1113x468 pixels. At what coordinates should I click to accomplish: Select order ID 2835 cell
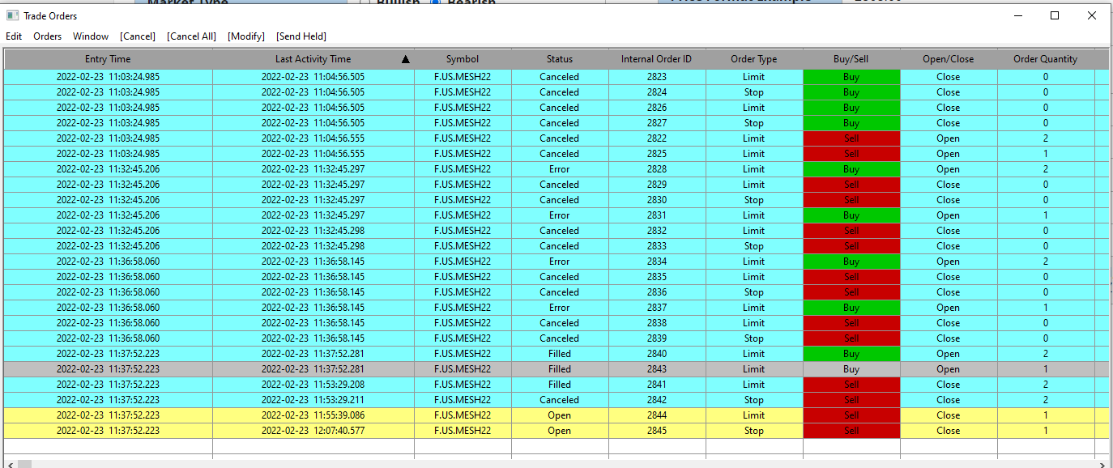[x=657, y=277]
